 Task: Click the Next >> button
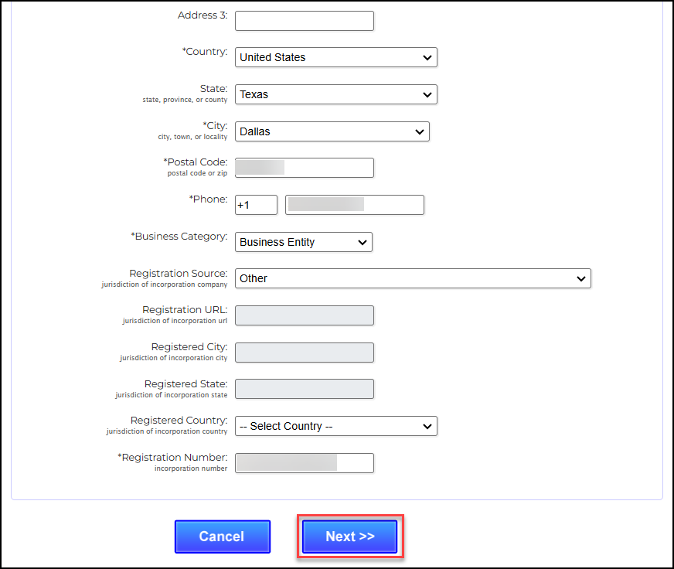pyautogui.click(x=349, y=537)
